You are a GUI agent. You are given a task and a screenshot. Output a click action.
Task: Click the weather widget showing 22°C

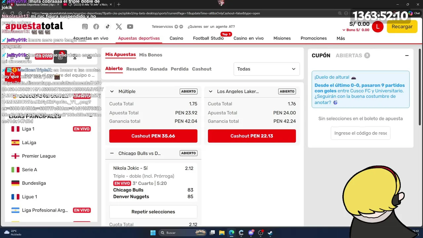pyautogui.click(x=13, y=233)
